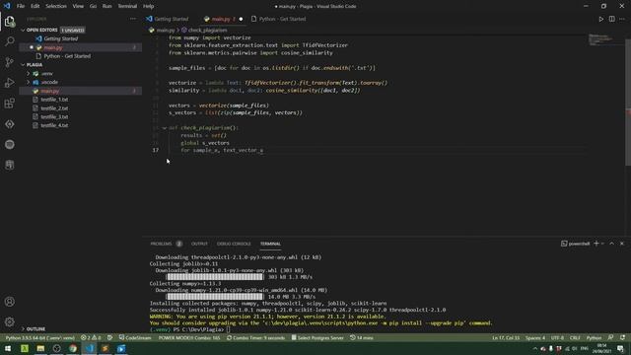The image size is (631, 355).
Task: Close the terminal panel
Action: [x=622, y=244]
